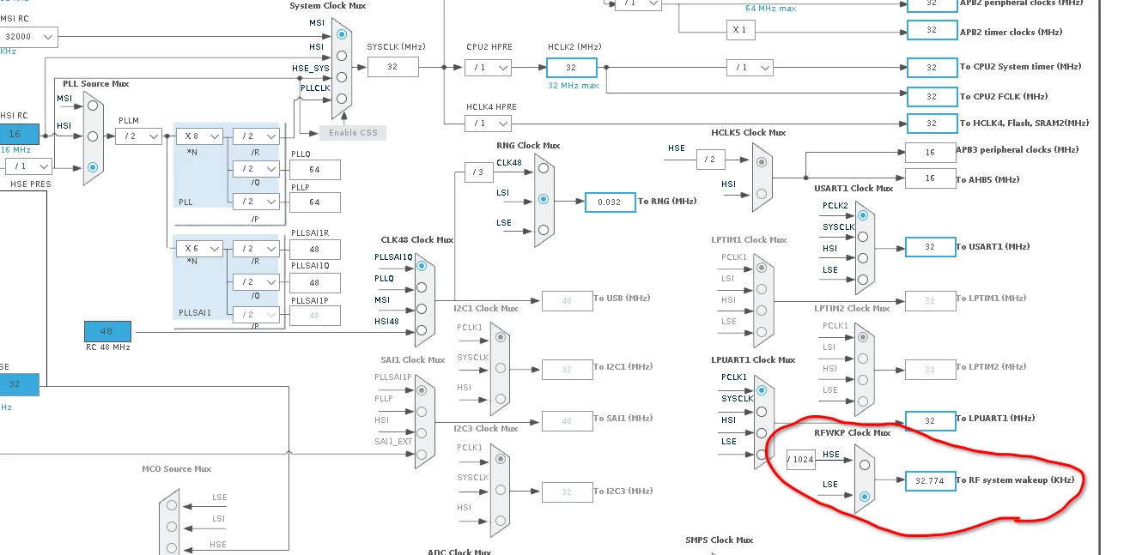Select SYSCLK in LPUART1 Clock Mux
The image size is (1136, 555).
[761, 412]
